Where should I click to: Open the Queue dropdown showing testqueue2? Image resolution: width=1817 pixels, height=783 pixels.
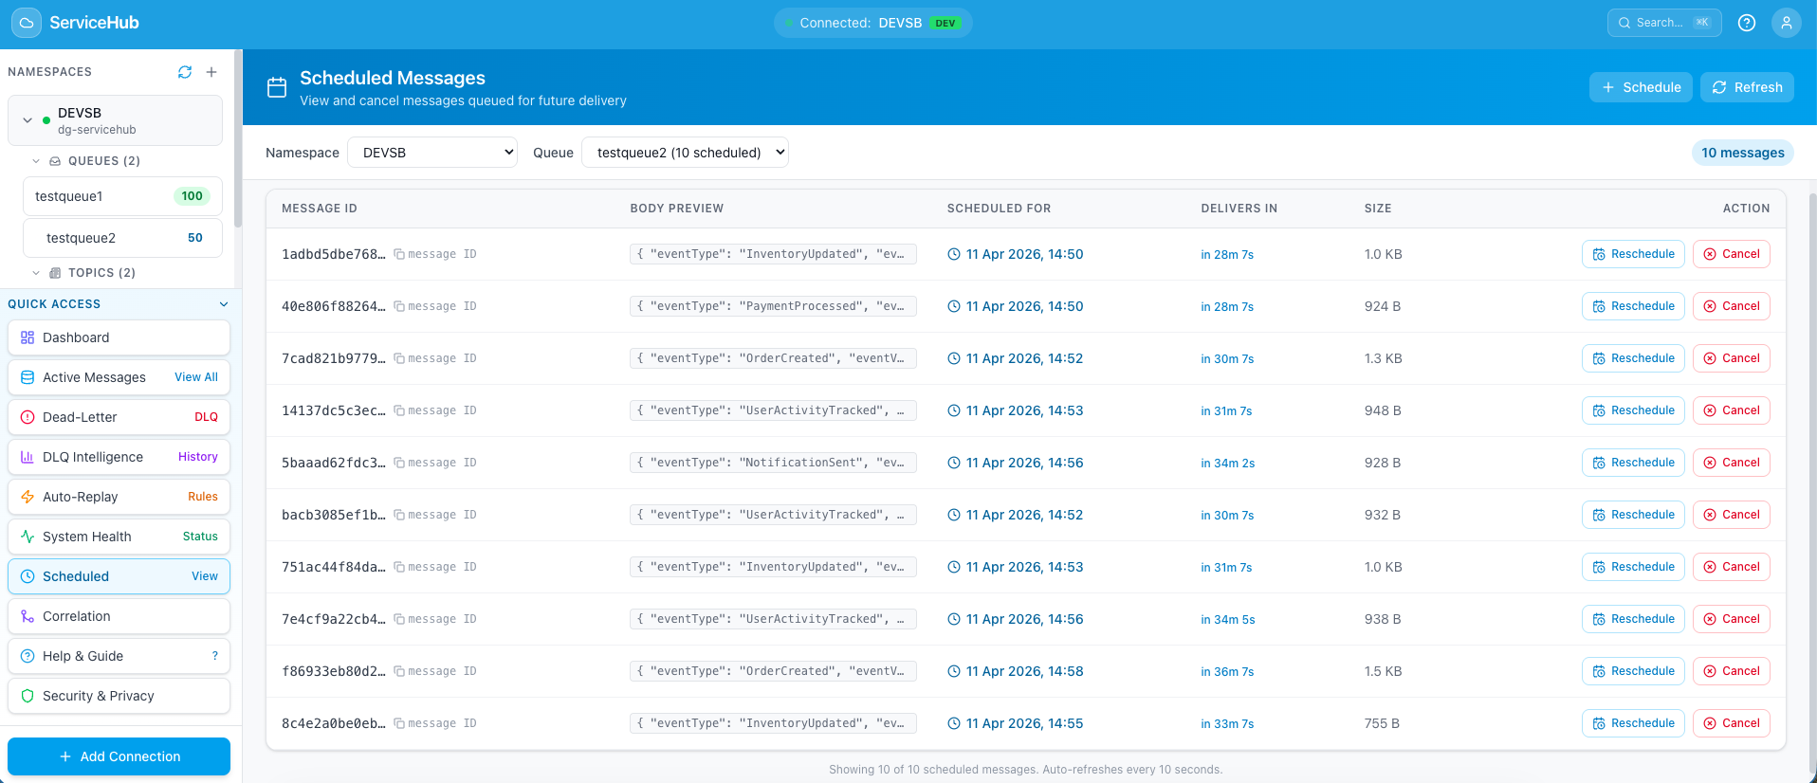point(685,153)
